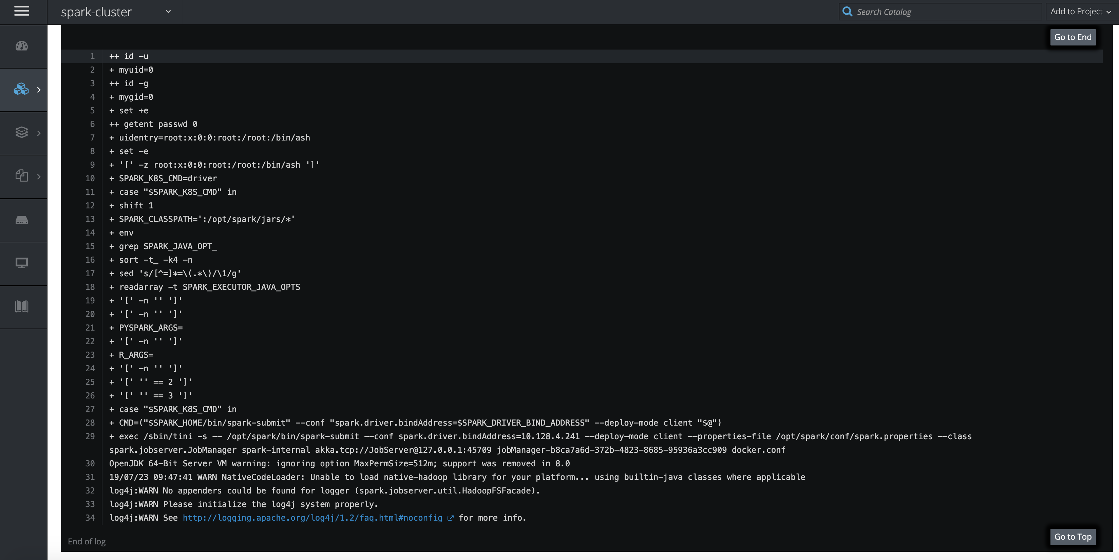Open the stacked layers panel icon

point(21,132)
